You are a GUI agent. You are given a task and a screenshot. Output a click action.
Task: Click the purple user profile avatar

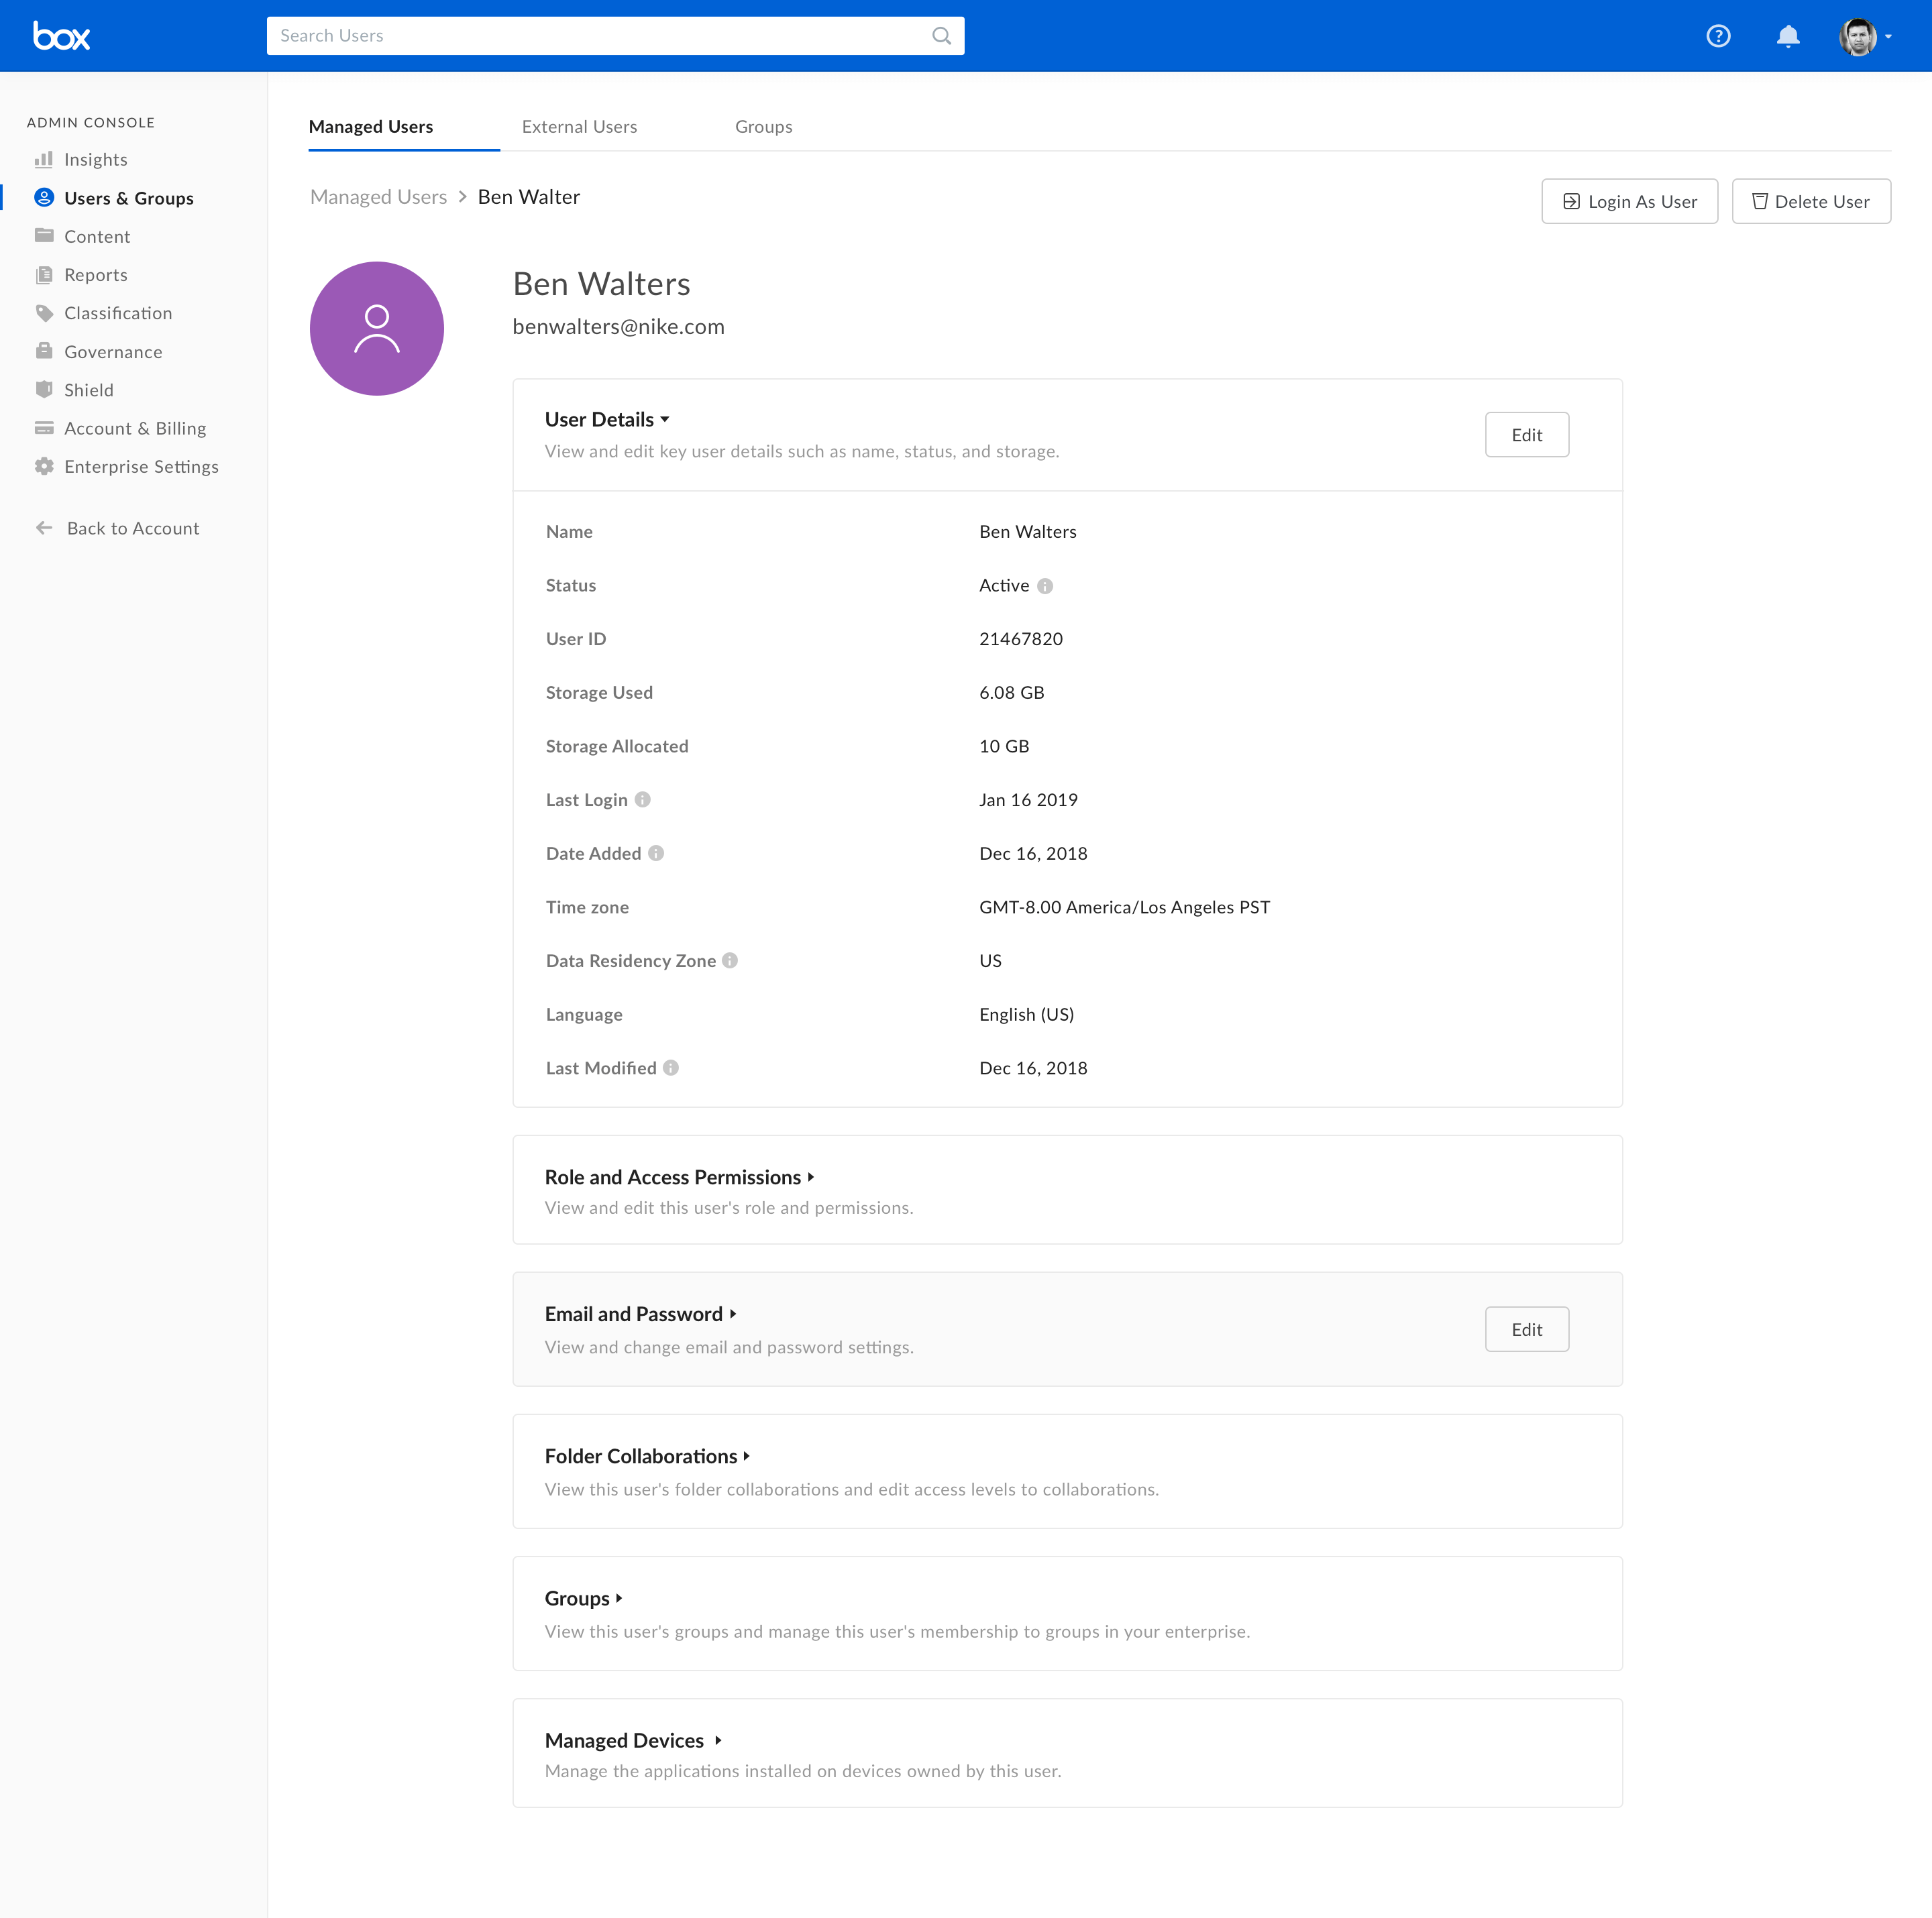point(377,329)
